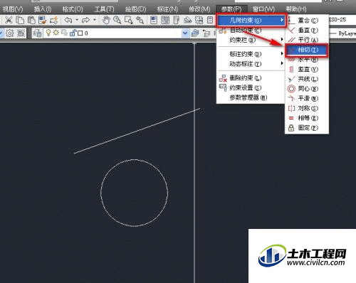Open the Sheet Set Manager icon
356x283 pixels.
[x=188, y=20]
